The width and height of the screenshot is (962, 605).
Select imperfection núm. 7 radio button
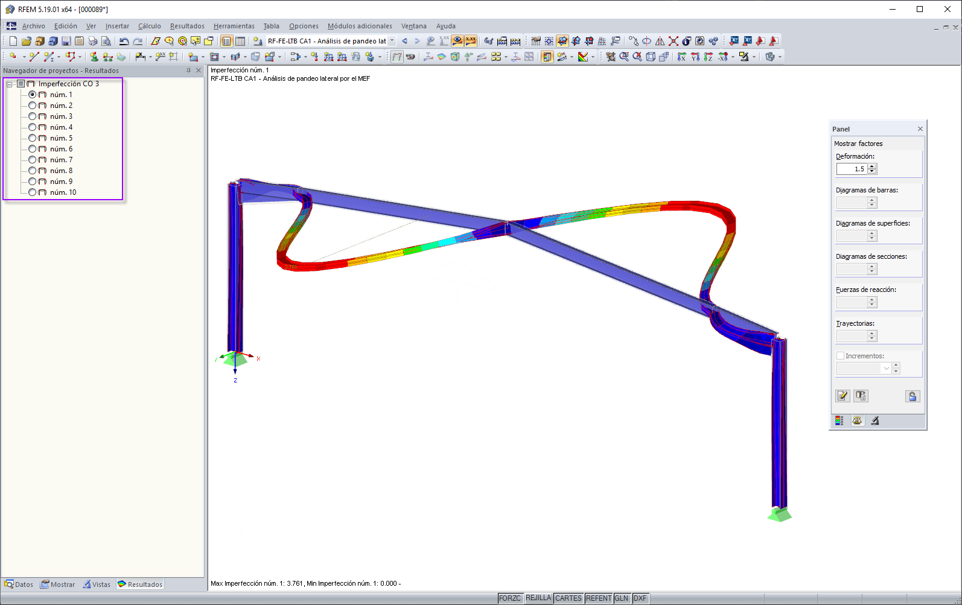(x=33, y=160)
